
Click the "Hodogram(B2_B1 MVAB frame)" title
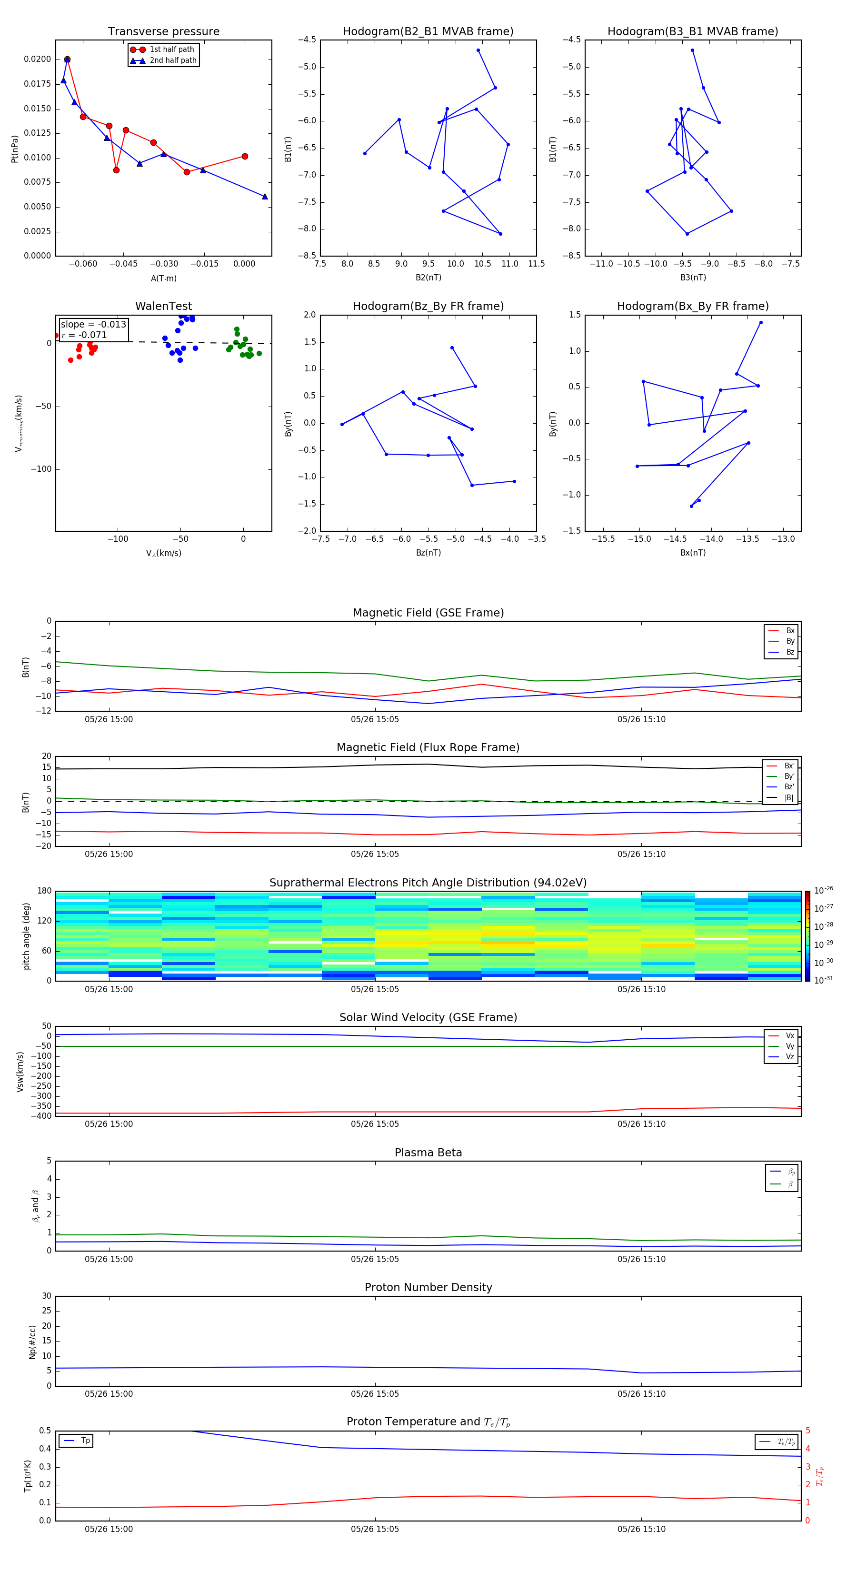pyautogui.click(x=428, y=32)
